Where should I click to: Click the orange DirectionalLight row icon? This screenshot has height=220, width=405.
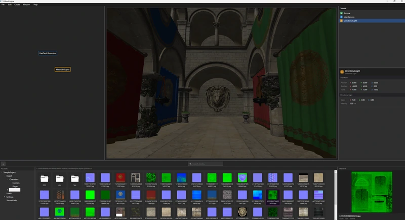click(341, 21)
